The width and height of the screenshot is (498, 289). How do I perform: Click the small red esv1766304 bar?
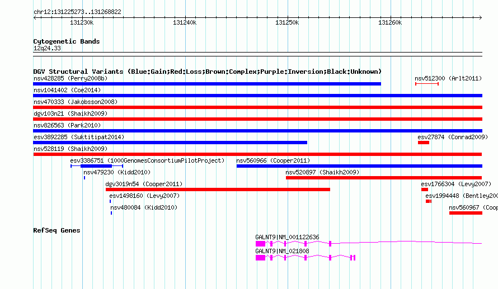[425, 189]
